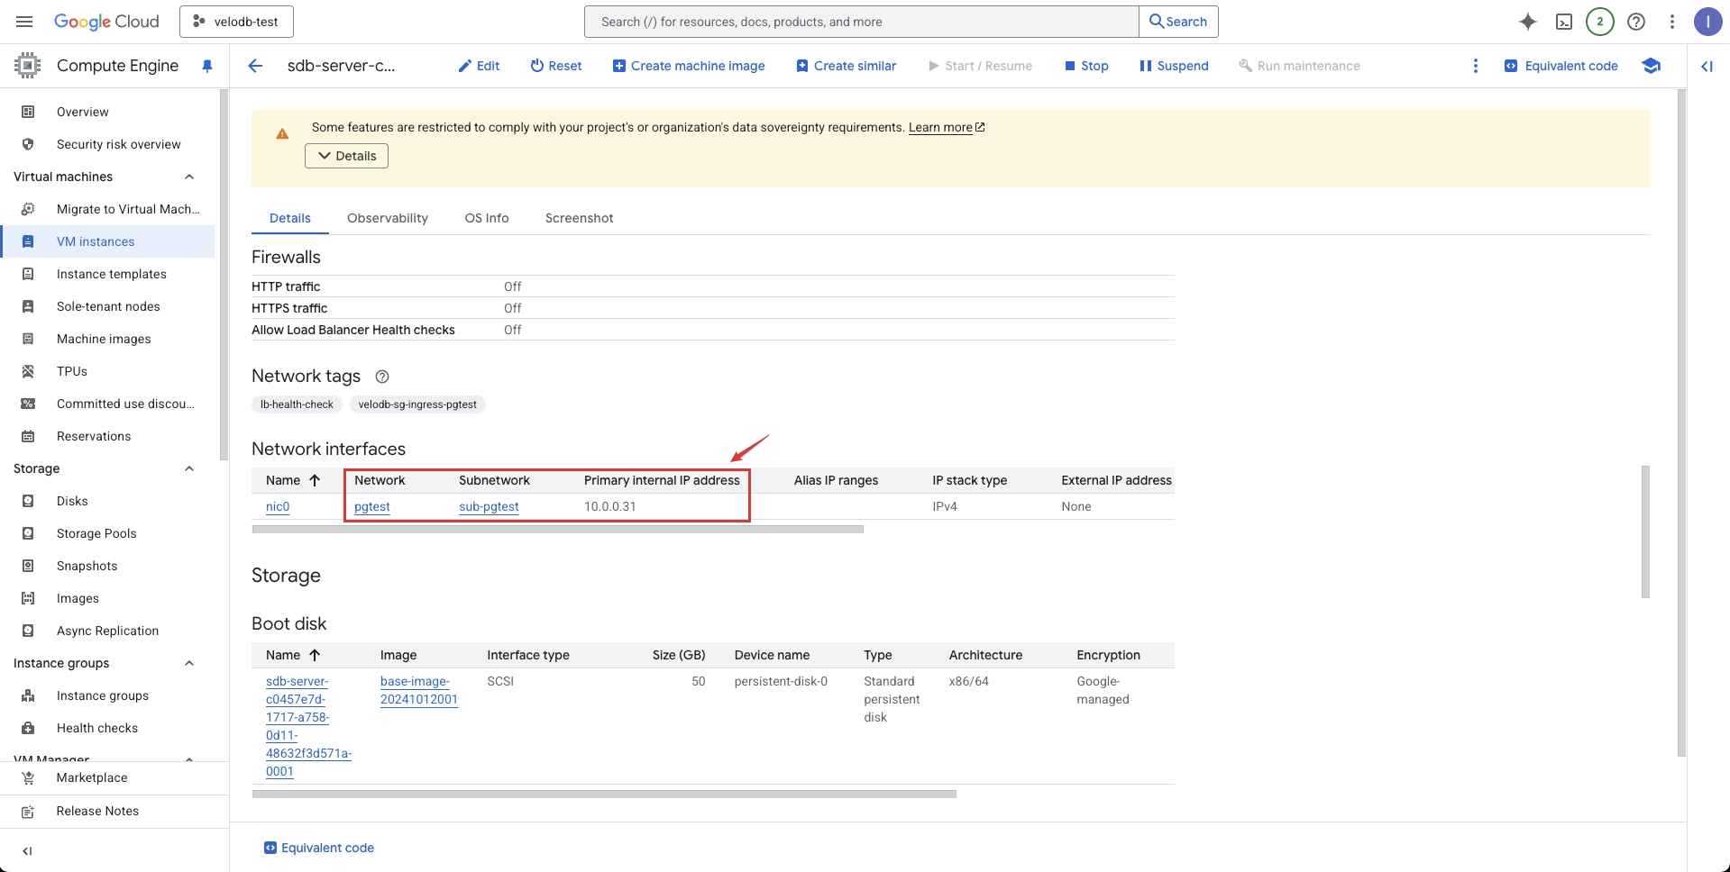The height and width of the screenshot is (872, 1730).
Task: Pin the Compute Engine product
Action: (x=207, y=66)
